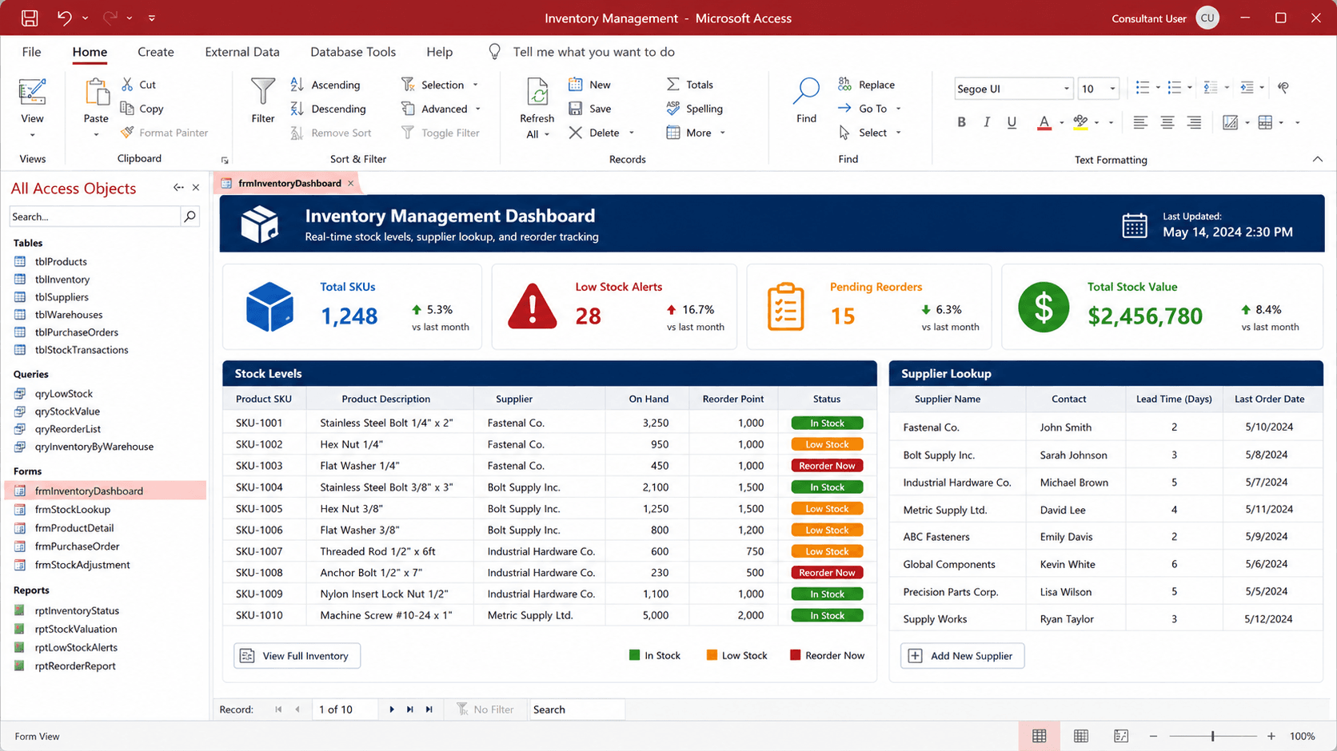
Task: Create a New record
Action: pos(590,85)
